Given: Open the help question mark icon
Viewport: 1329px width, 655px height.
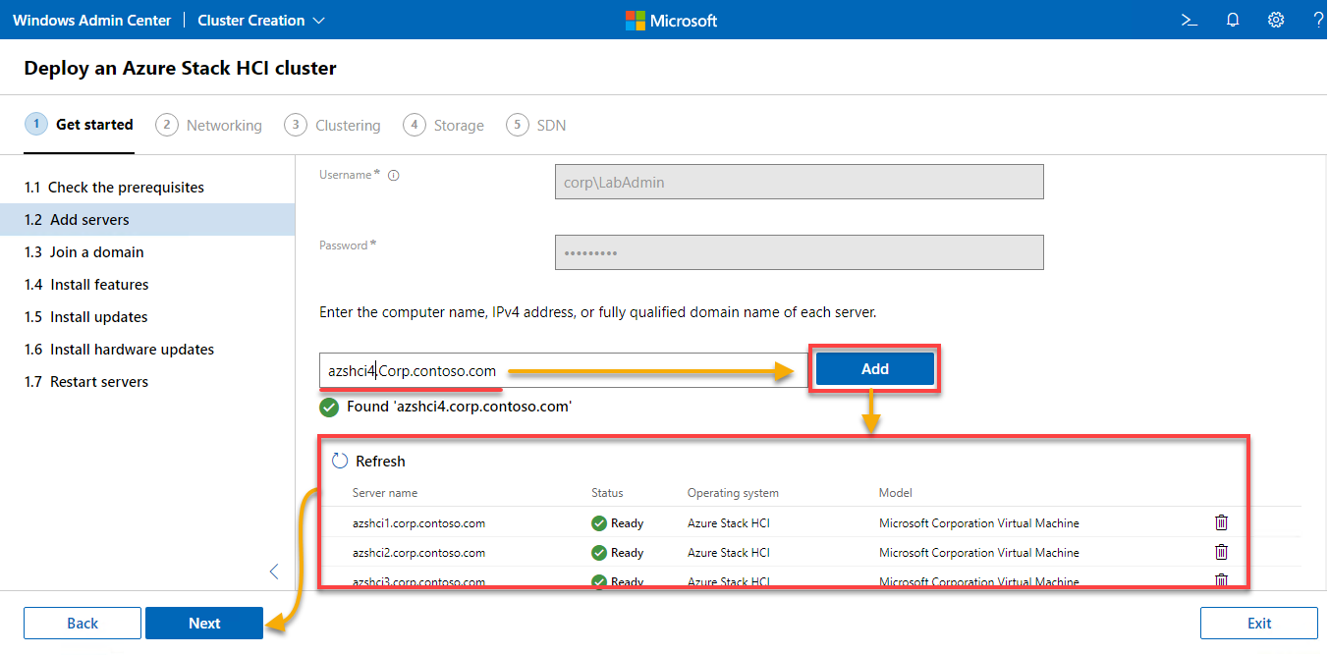Looking at the screenshot, I should click(1318, 20).
